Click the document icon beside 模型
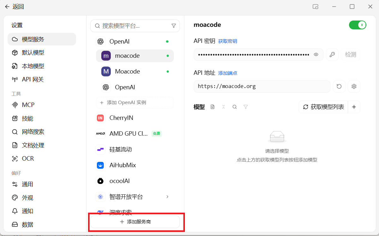The height and width of the screenshot is (236, 379). [212, 107]
